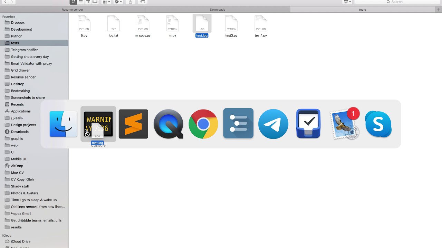Screen dimensions: 442x248
Task: Switch to Sublime Text in app switcher
Action: (133, 124)
